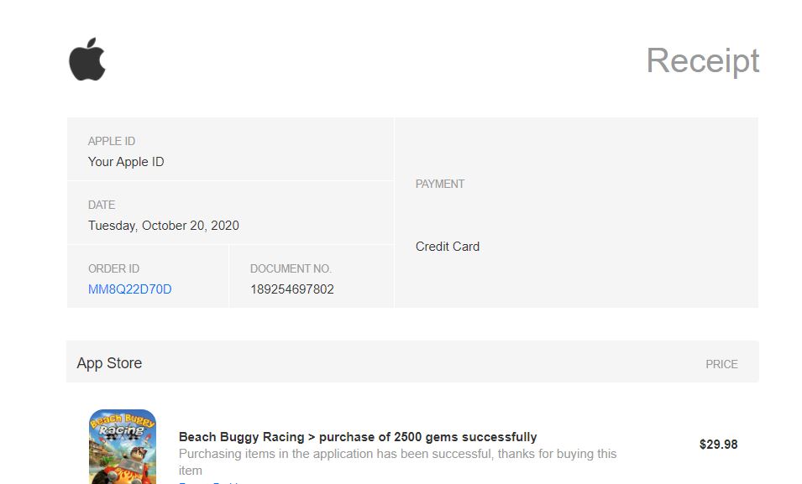Select the ORDER ID field label
The image size is (802, 484).
[113, 268]
